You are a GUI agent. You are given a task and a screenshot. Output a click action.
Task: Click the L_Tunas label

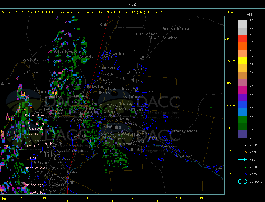click(30, 158)
